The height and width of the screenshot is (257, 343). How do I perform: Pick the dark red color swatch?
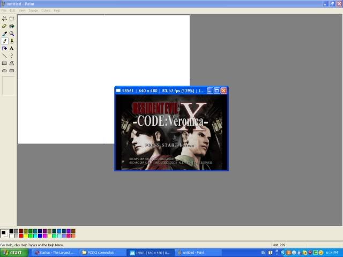click(21, 231)
